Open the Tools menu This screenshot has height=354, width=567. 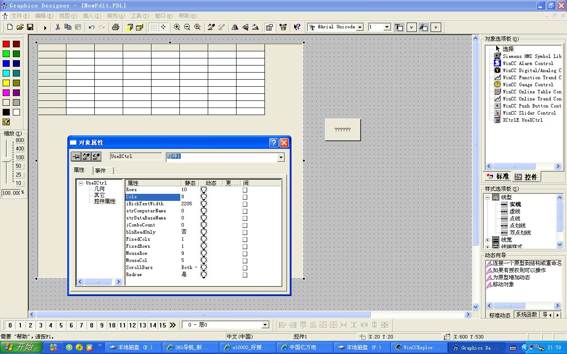pyautogui.click(x=140, y=16)
